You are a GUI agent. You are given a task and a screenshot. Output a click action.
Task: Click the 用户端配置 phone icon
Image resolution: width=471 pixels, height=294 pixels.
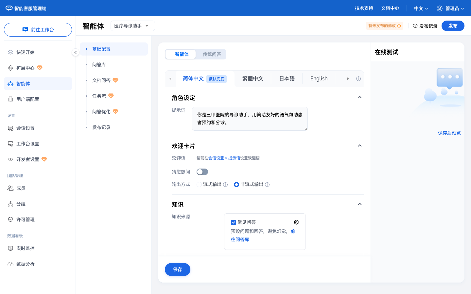coord(10,99)
